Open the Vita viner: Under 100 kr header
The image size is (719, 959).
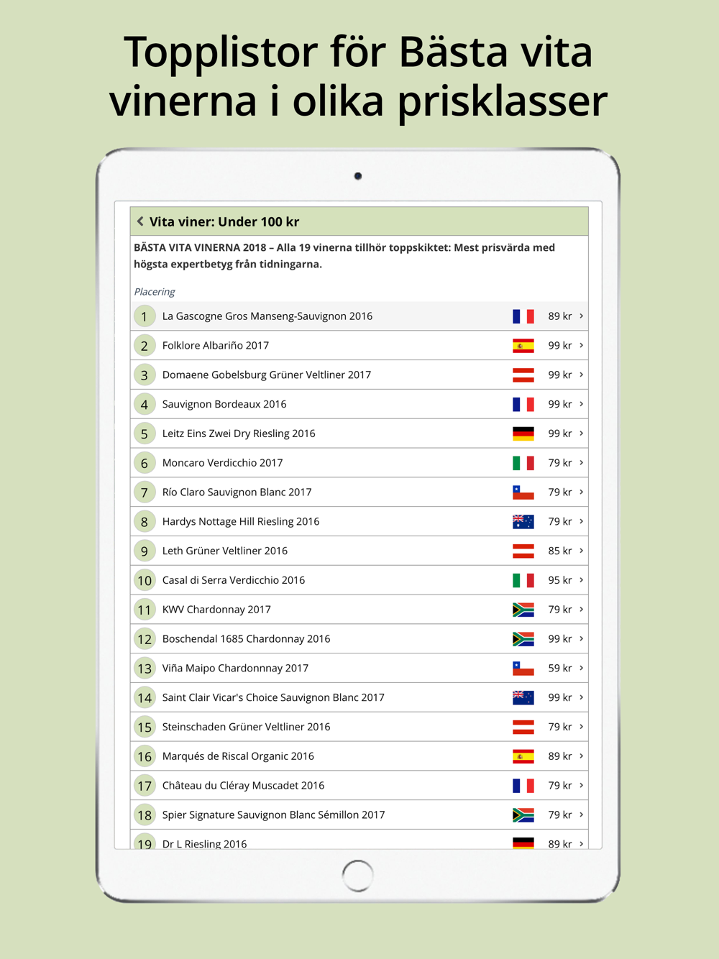(x=359, y=221)
